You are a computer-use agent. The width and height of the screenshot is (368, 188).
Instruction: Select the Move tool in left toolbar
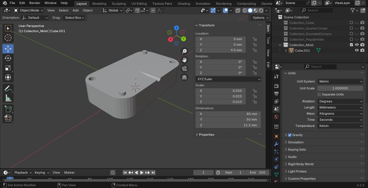click(8, 49)
